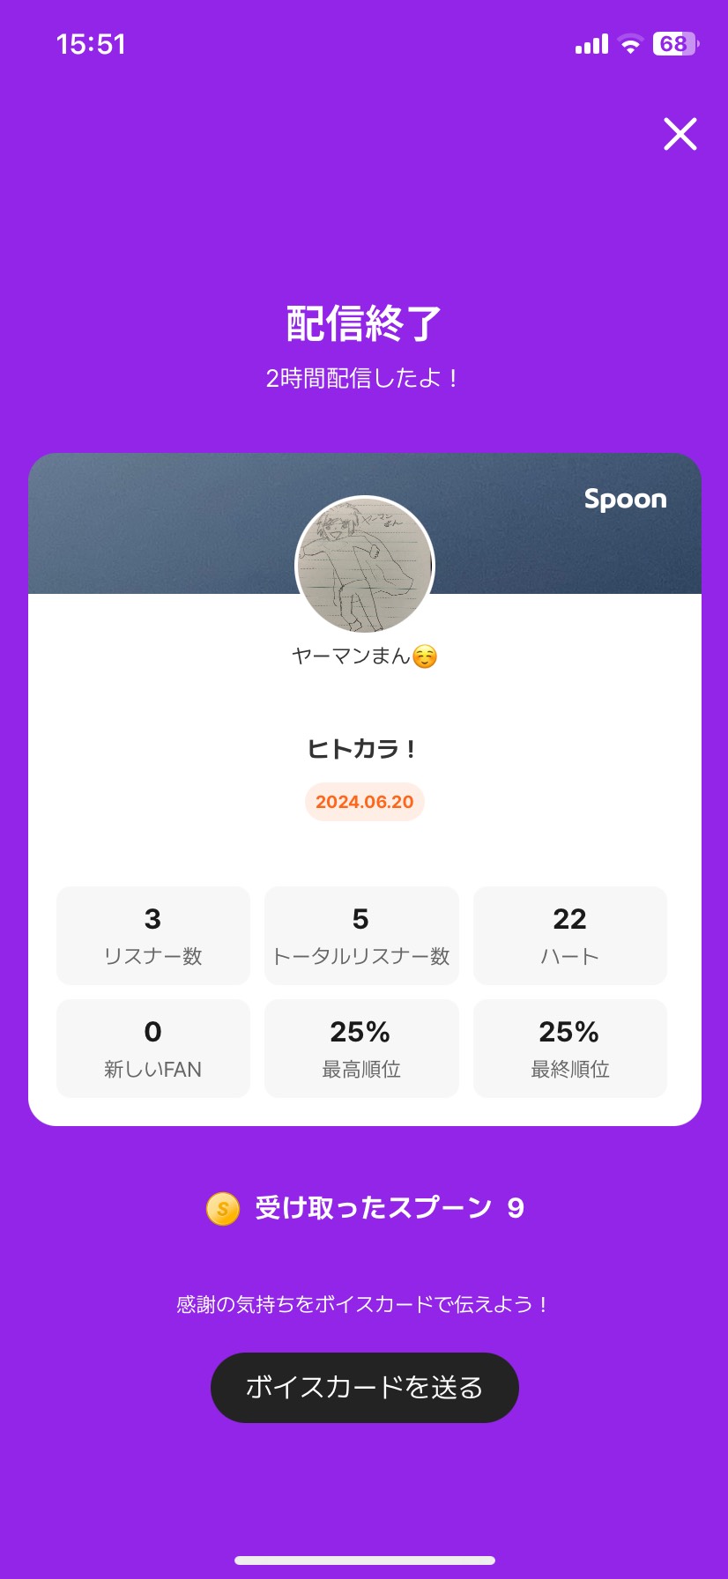Tap the 15:51 clock in status bar

click(x=91, y=44)
